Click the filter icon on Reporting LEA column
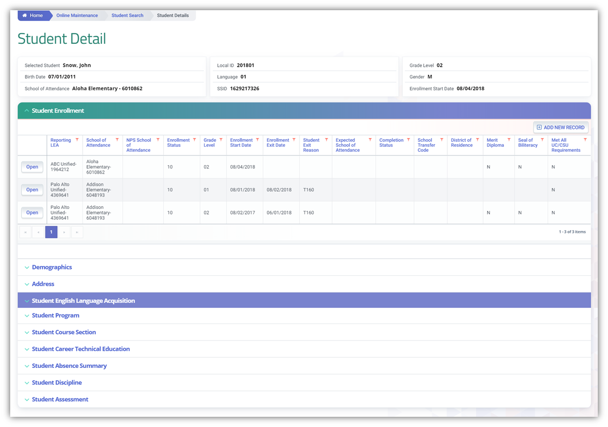 77,140
